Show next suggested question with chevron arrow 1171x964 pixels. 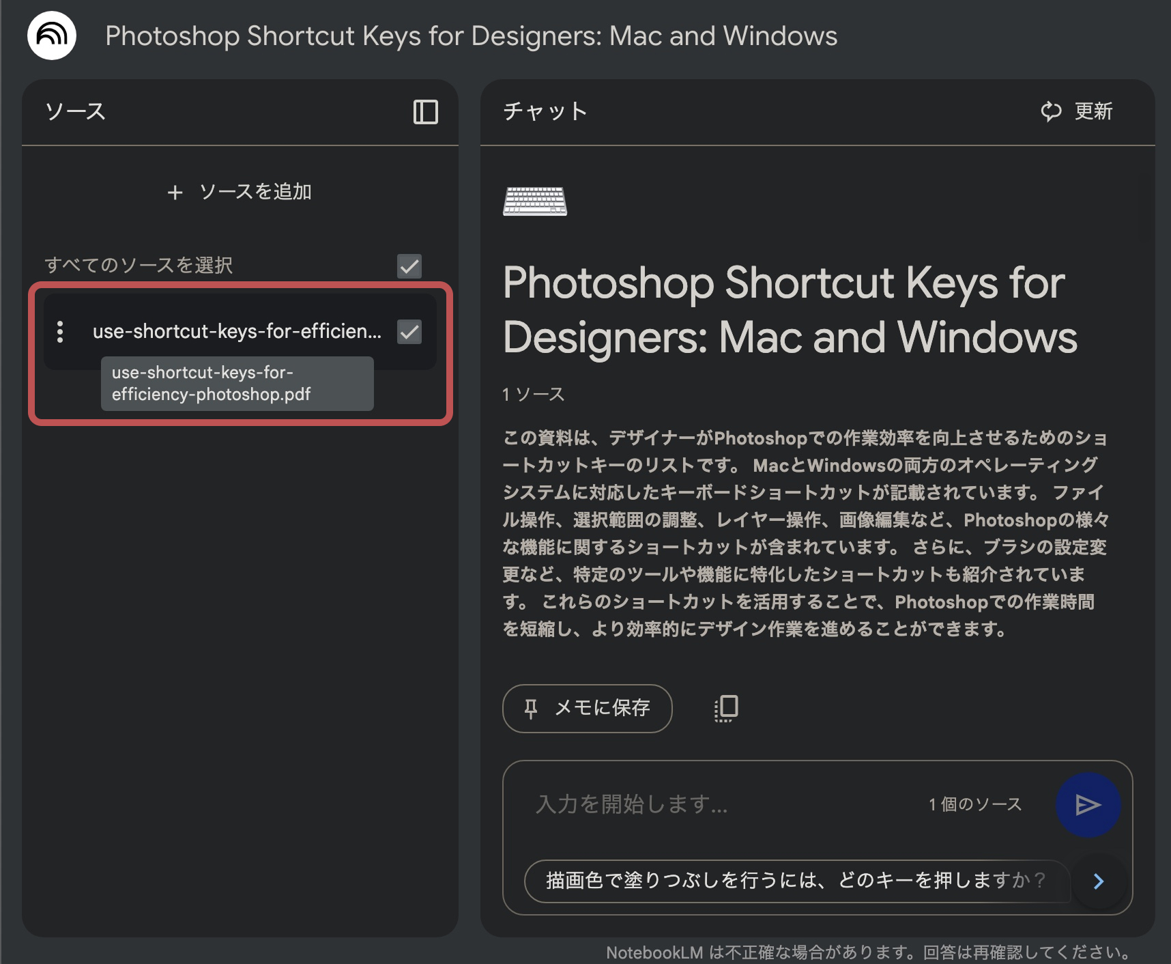tap(1099, 881)
